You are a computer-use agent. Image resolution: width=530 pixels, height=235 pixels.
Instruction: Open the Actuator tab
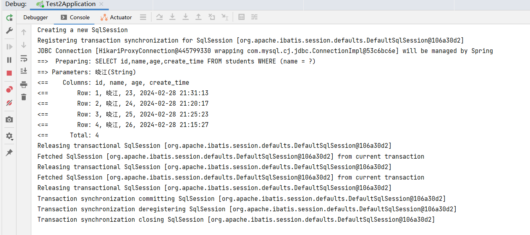point(116,17)
